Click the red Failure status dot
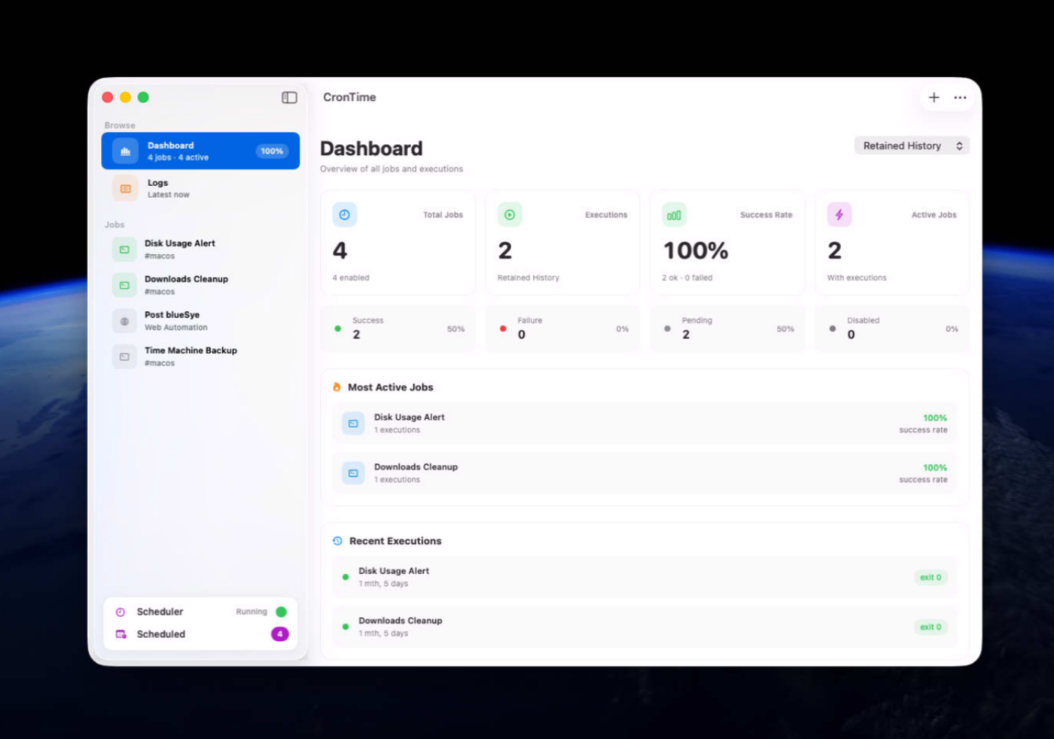1054x739 pixels. pyautogui.click(x=503, y=328)
